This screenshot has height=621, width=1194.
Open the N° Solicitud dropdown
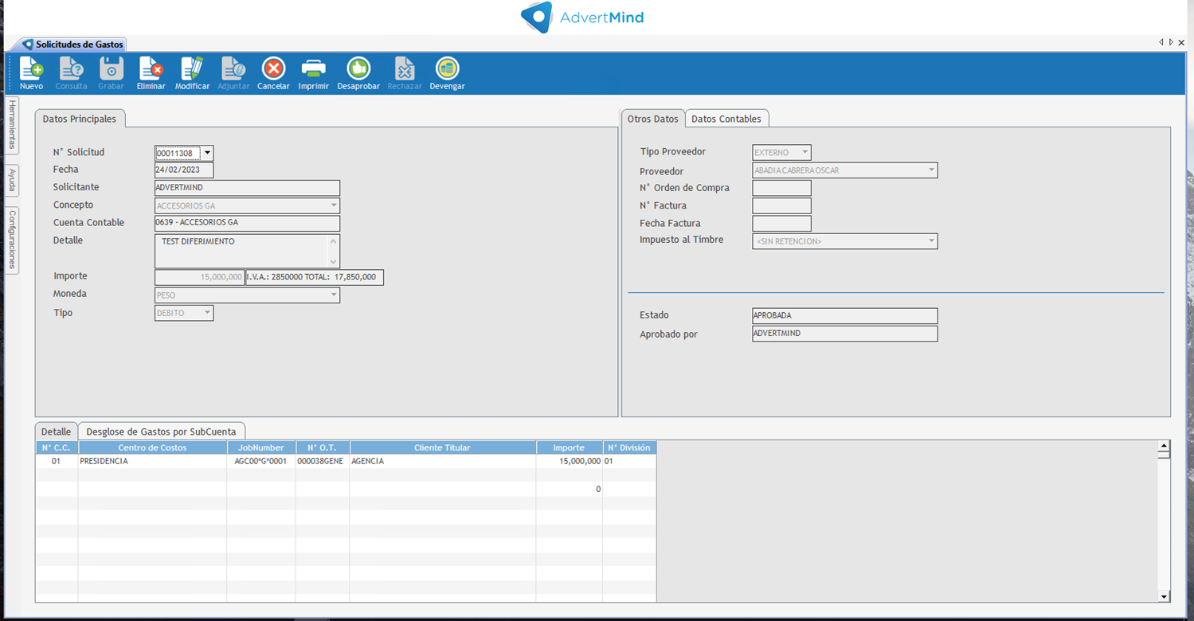207,153
